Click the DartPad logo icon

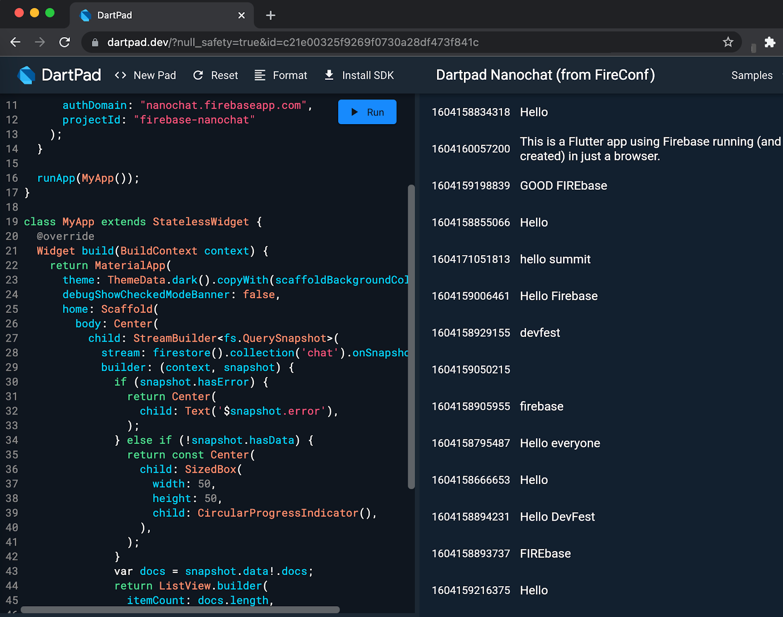pyautogui.click(x=26, y=75)
